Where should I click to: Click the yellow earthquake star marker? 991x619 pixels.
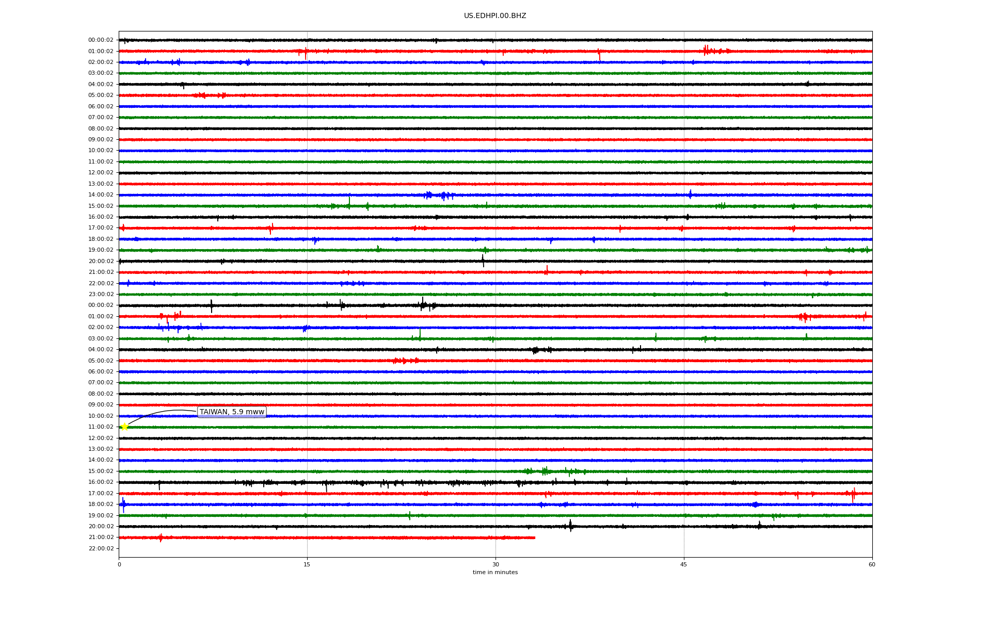click(124, 427)
